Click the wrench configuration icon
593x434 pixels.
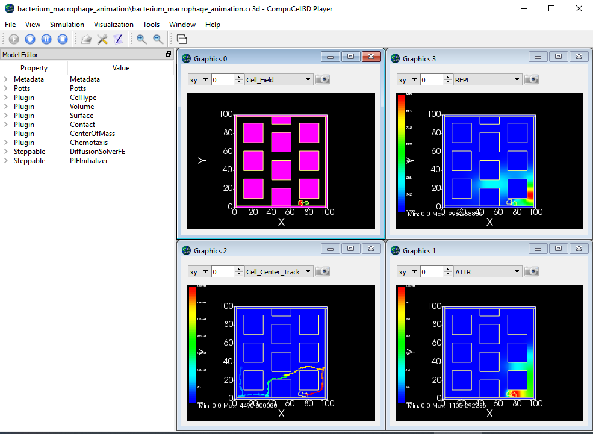[102, 39]
